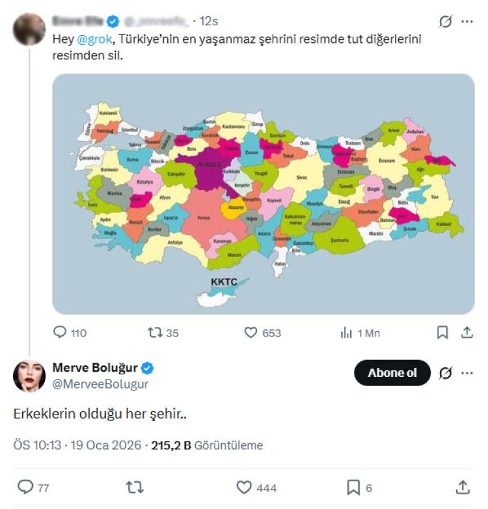Image resolution: width=488 pixels, height=509 pixels.
Task: Reply to the quoted map tweet
Action: click(61, 333)
